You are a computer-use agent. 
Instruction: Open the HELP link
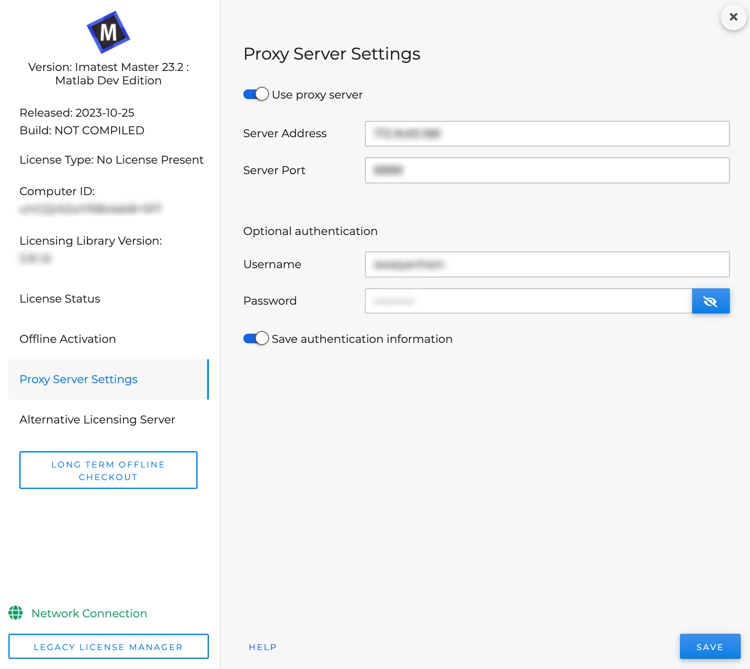pyautogui.click(x=262, y=647)
